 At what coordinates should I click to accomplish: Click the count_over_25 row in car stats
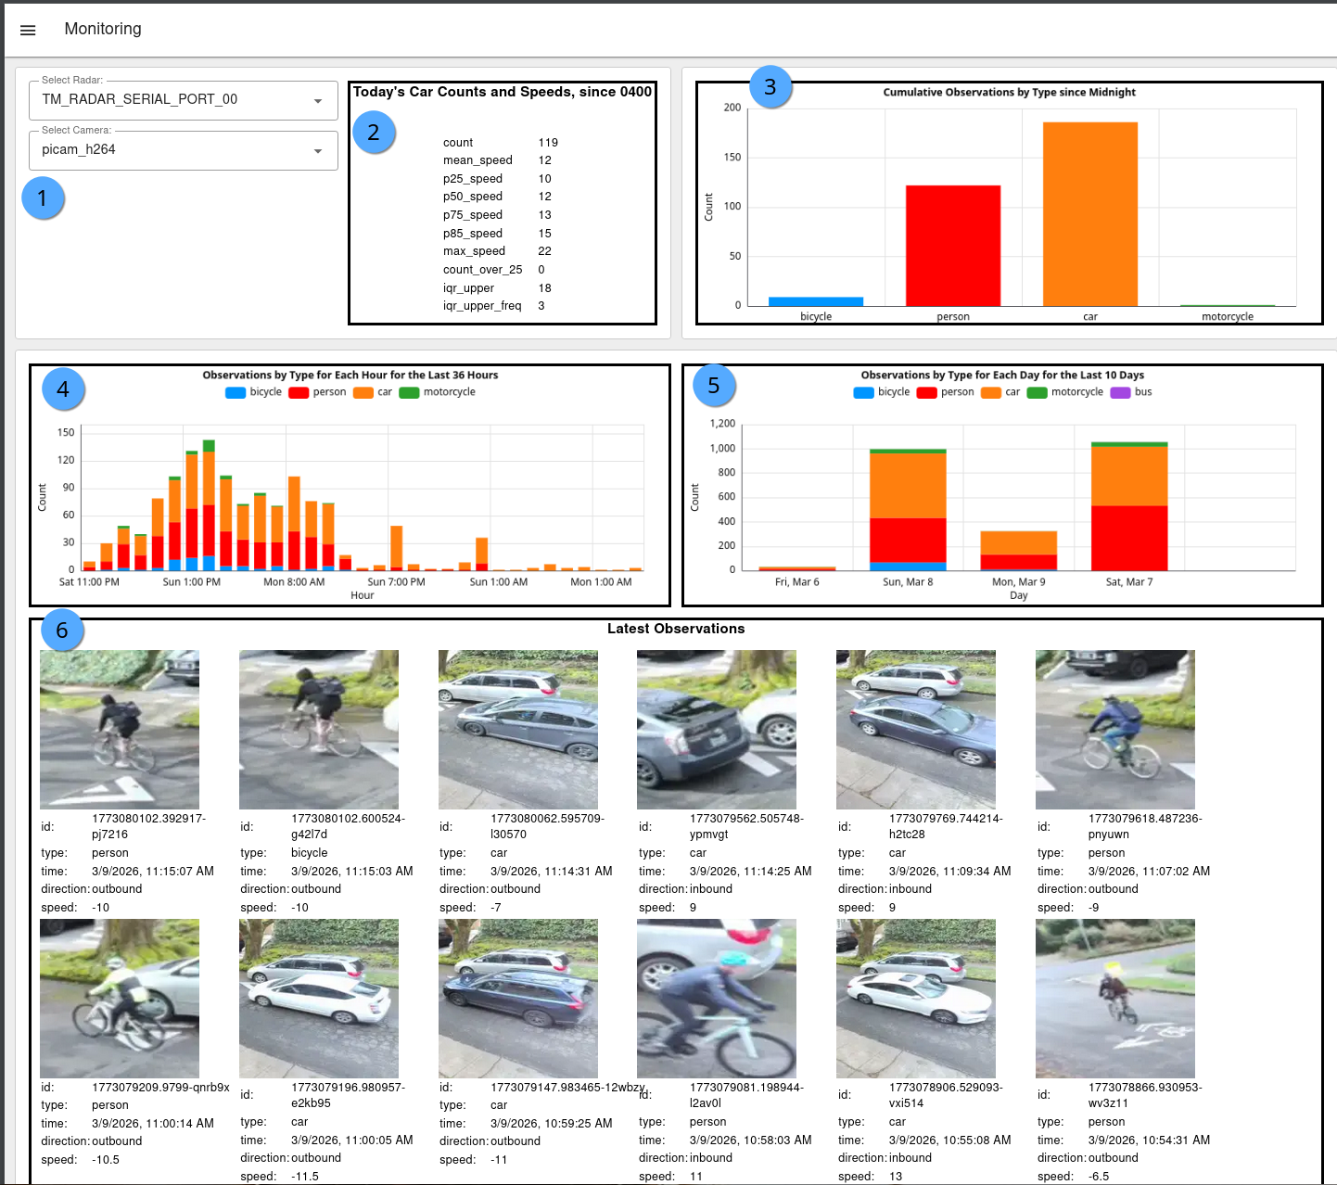(501, 270)
